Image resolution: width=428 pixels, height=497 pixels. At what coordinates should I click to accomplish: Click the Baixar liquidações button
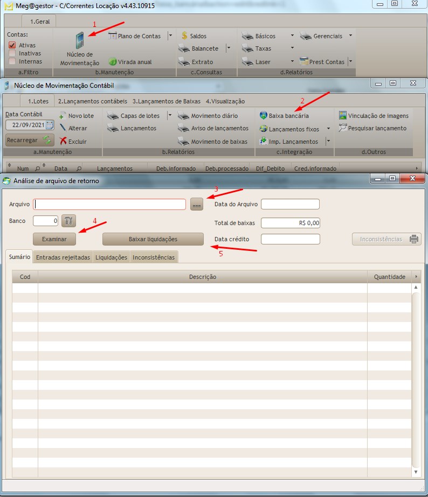click(153, 239)
